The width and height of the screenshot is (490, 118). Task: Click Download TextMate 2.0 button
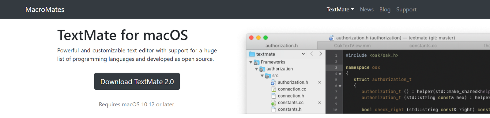137,82
